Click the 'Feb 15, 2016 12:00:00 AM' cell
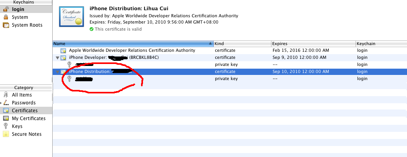 [301, 50]
